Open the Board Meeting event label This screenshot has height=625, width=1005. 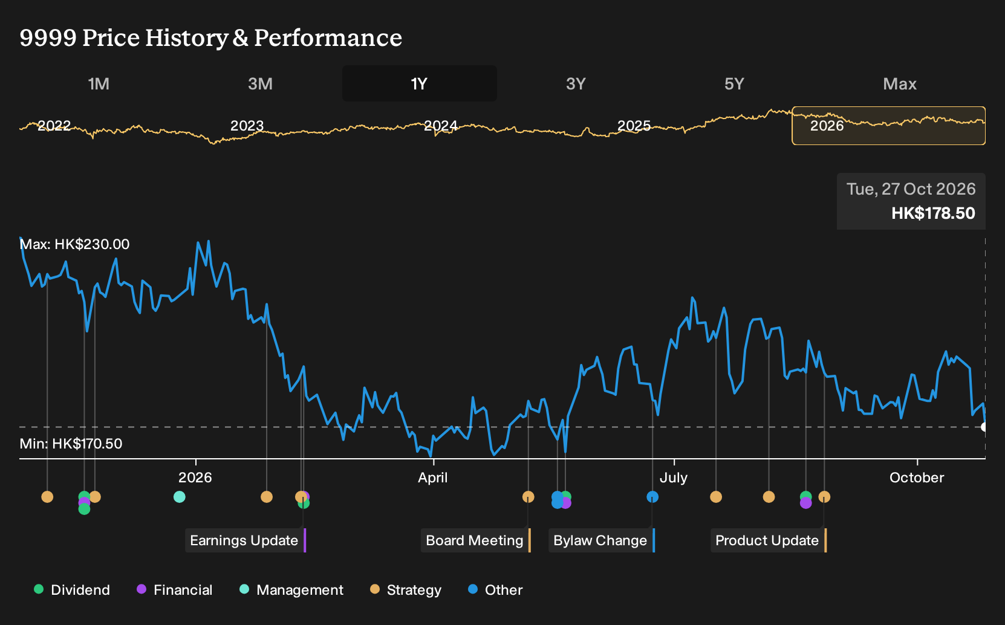click(x=476, y=540)
